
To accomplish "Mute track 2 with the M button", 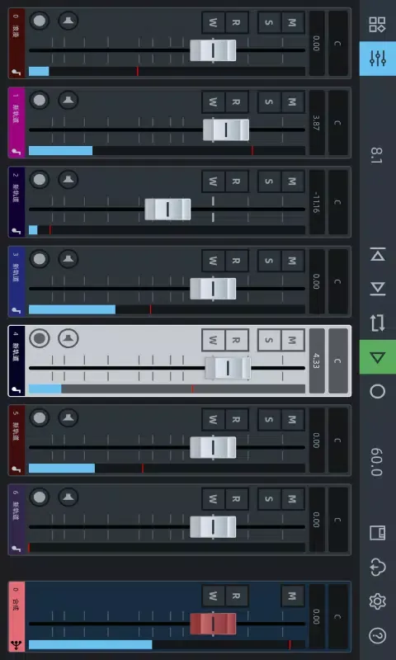I will click(x=293, y=181).
